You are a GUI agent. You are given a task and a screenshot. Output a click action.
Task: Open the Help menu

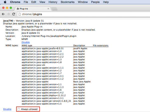pyautogui.click(x=106, y=2)
